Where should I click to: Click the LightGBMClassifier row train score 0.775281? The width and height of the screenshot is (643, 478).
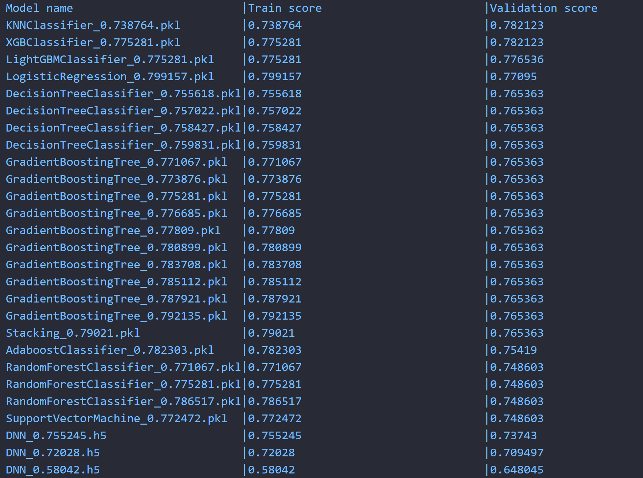pyautogui.click(x=275, y=60)
